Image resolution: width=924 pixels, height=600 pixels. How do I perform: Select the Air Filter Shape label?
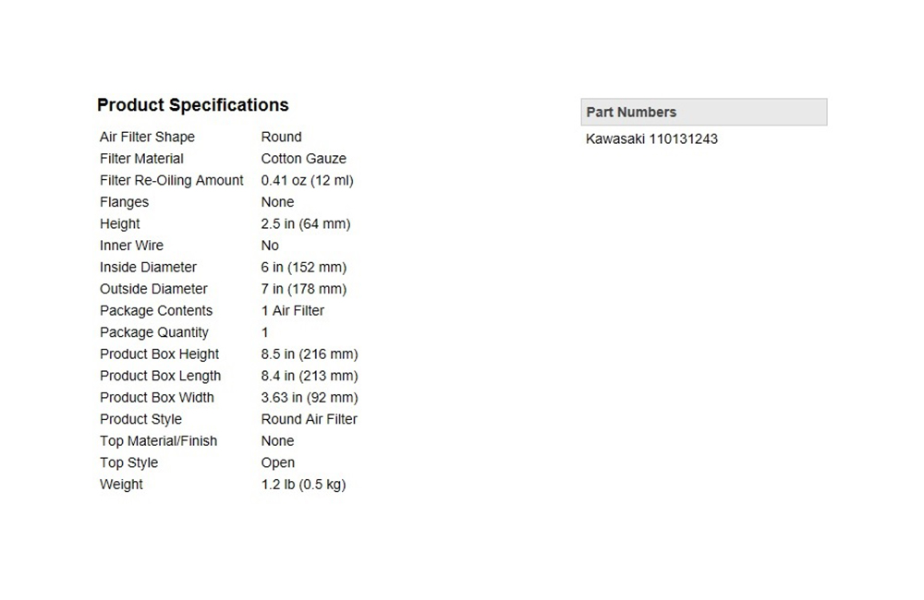[147, 137]
